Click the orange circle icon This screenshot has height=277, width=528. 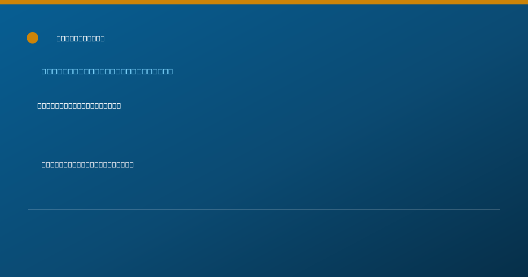click(33, 38)
